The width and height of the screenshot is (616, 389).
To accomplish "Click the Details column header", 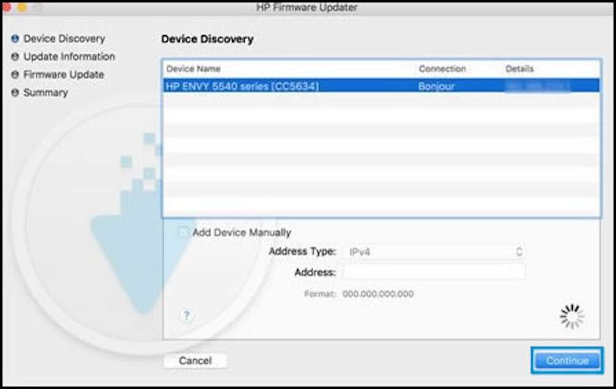I will (x=519, y=69).
